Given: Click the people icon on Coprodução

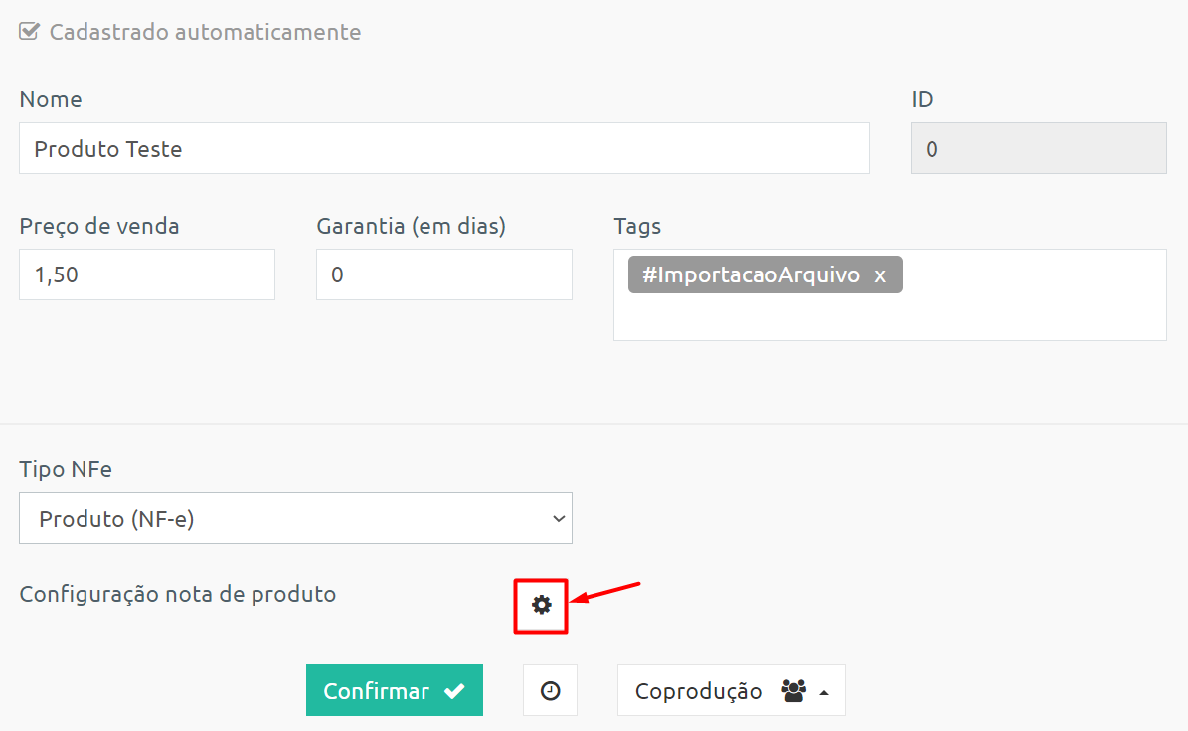Looking at the screenshot, I should [x=793, y=691].
